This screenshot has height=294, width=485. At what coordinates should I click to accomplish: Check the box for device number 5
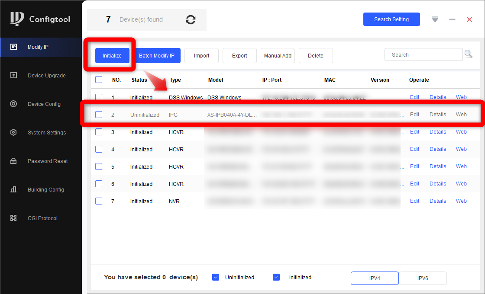(x=99, y=166)
